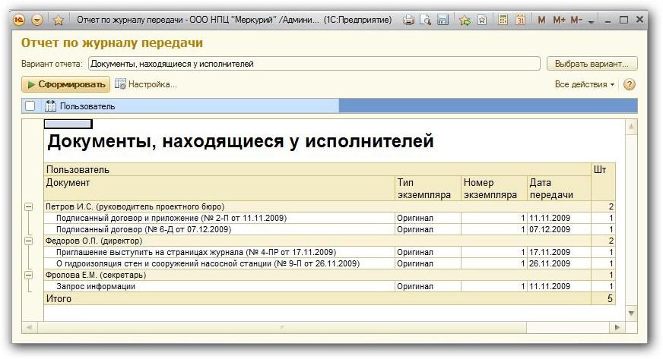Screen dimensions: 663x359
Task: Select the Запрос информации row
Action: 329,286
